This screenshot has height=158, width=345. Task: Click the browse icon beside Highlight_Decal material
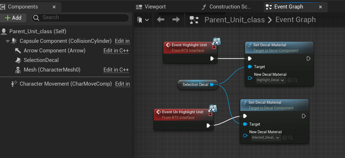pos(295,80)
